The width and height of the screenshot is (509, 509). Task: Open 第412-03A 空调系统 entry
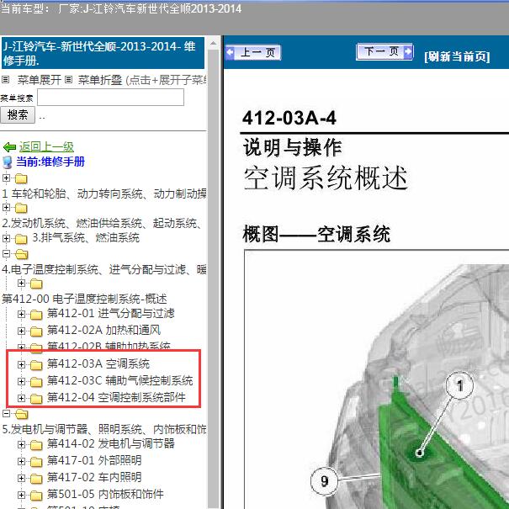pyautogui.click(x=98, y=364)
